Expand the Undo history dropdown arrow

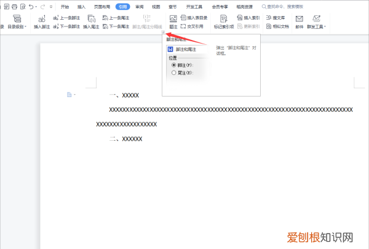point(36,7)
